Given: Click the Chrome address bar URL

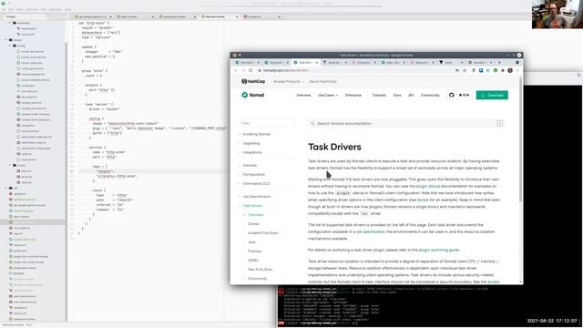Looking at the screenshot, I should pos(286,70).
